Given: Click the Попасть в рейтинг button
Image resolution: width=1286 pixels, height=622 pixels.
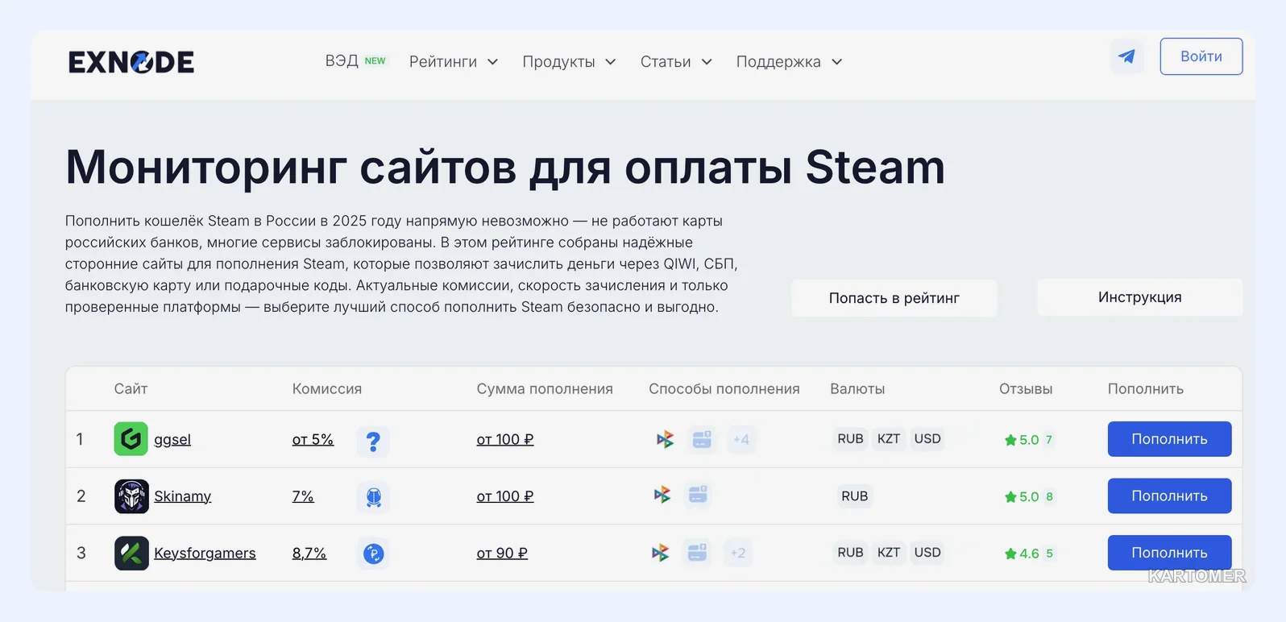Looking at the screenshot, I should [x=894, y=298].
